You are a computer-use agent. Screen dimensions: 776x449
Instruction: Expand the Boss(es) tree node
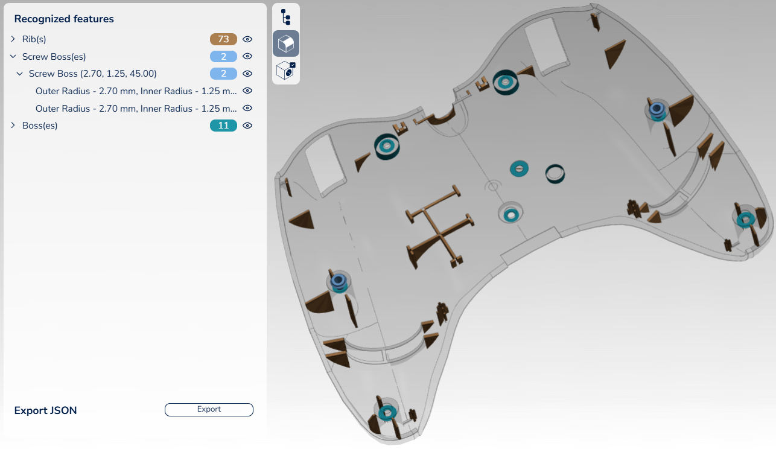(13, 126)
